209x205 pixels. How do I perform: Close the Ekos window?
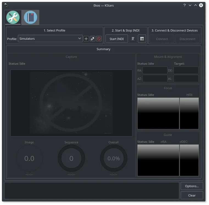[201, 5]
